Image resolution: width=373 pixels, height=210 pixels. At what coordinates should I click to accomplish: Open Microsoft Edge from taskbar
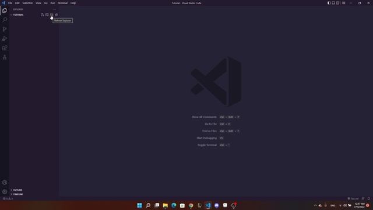point(174,205)
